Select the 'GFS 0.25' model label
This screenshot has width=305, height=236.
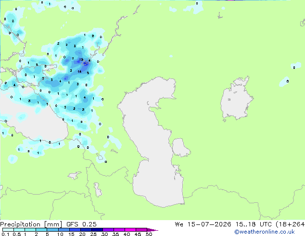pos(81,224)
